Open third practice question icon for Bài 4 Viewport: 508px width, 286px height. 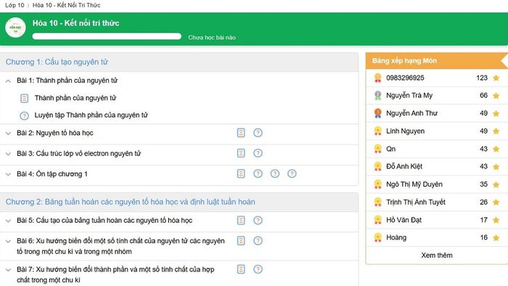[x=292, y=173]
